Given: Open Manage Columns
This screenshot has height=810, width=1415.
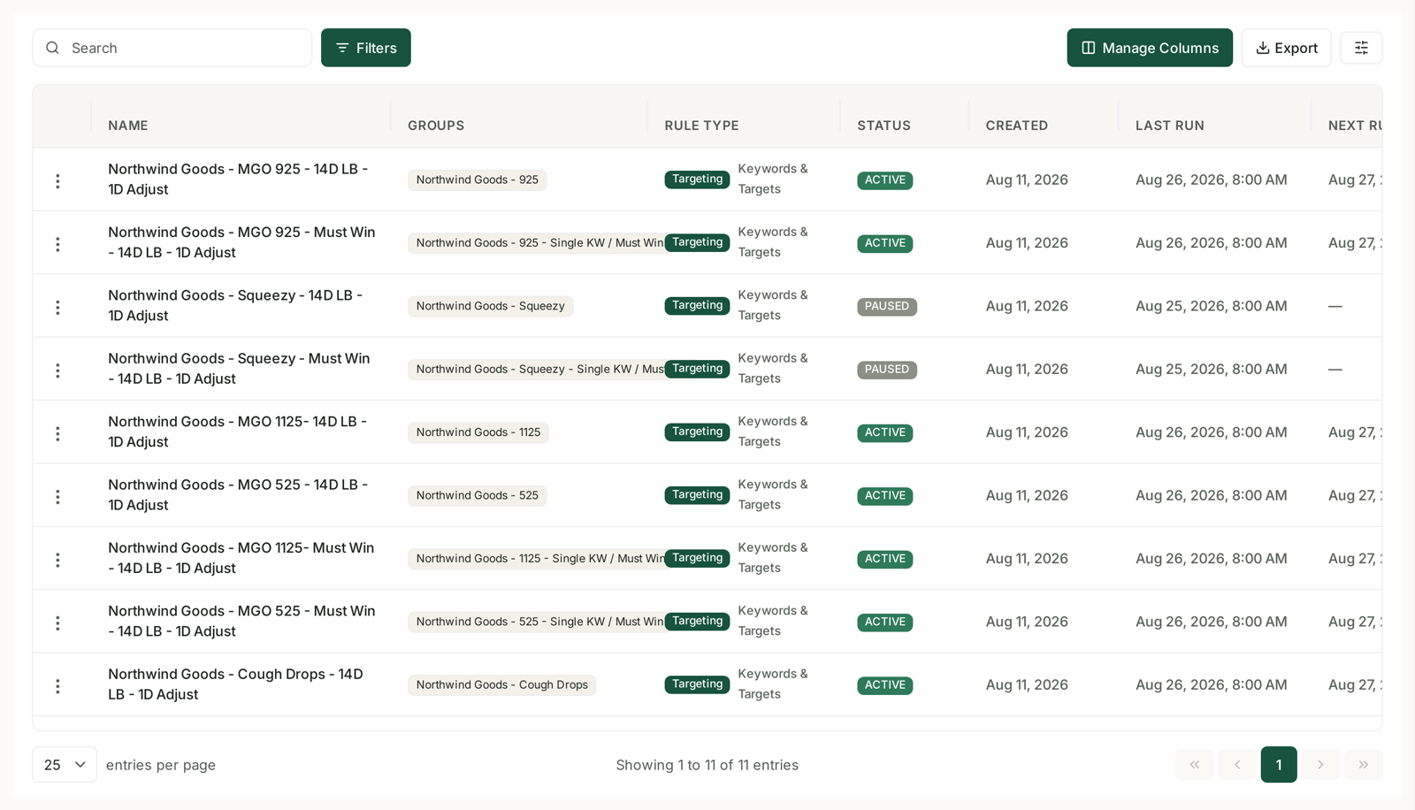Looking at the screenshot, I should click(x=1150, y=48).
